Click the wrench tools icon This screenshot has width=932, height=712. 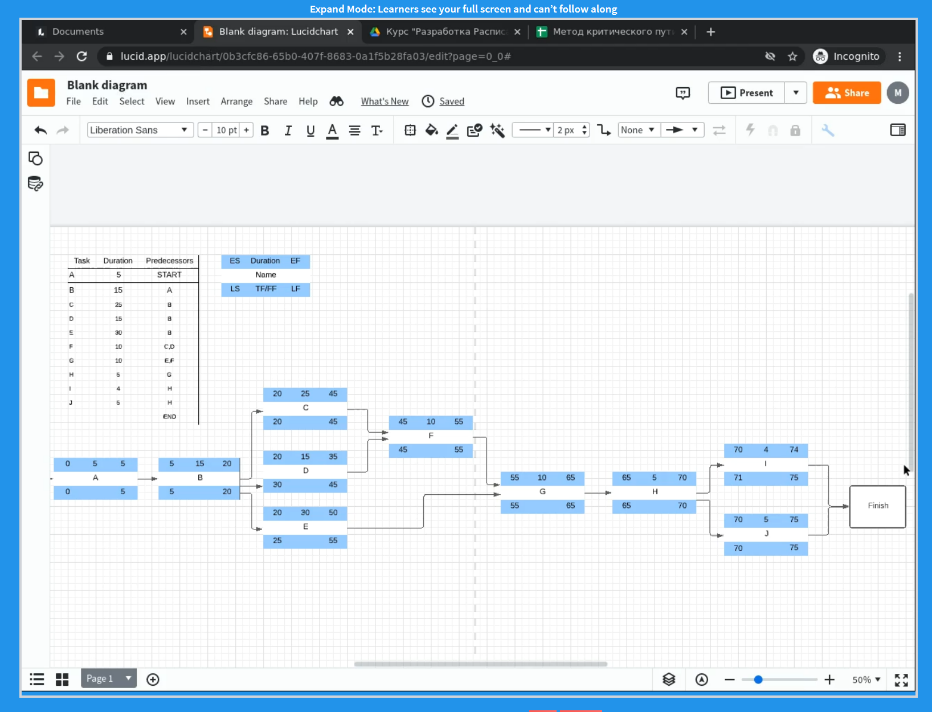click(828, 131)
